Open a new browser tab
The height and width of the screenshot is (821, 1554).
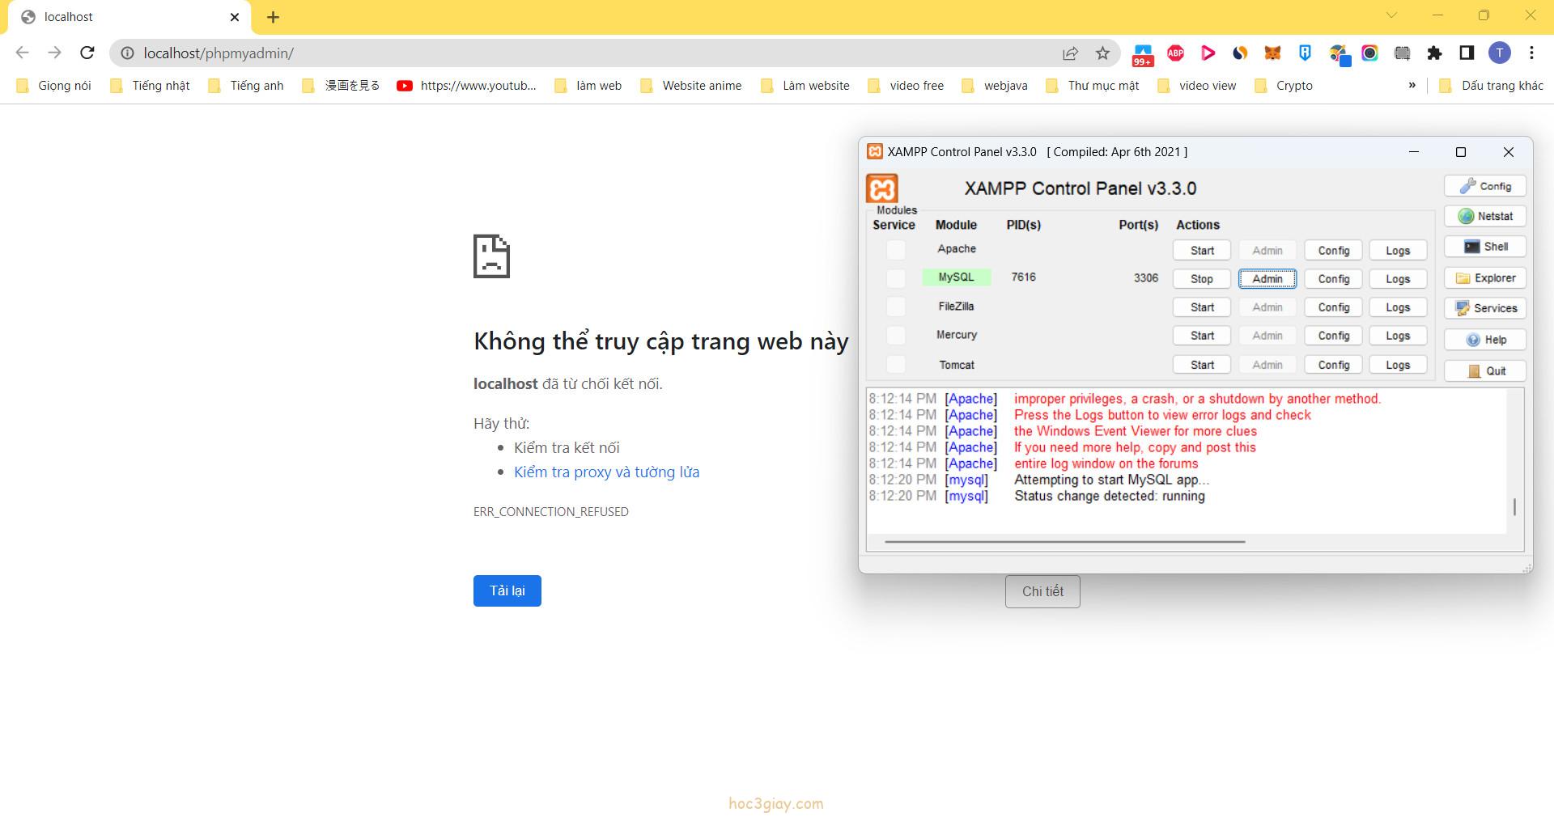pyautogui.click(x=273, y=17)
